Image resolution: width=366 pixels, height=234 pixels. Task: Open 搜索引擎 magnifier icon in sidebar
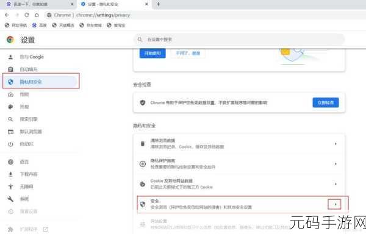pyautogui.click(x=10, y=119)
